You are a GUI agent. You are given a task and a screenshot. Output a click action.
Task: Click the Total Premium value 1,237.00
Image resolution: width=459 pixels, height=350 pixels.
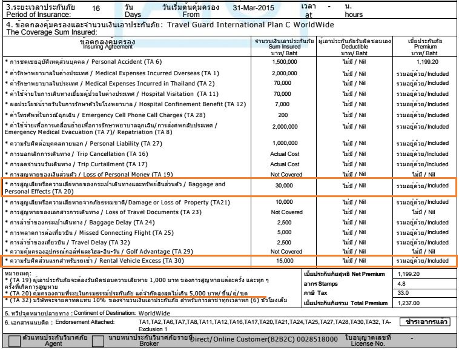[x=408, y=303]
